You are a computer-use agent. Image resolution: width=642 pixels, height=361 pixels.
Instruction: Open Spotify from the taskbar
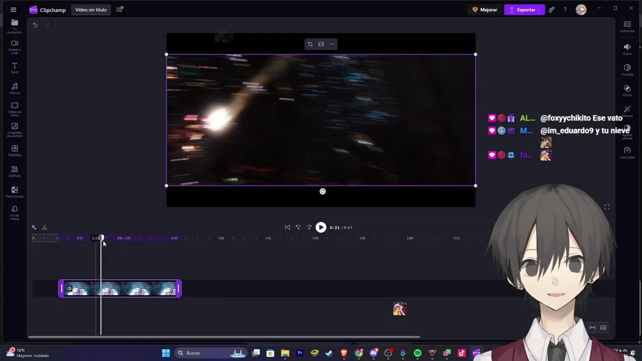click(x=417, y=353)
